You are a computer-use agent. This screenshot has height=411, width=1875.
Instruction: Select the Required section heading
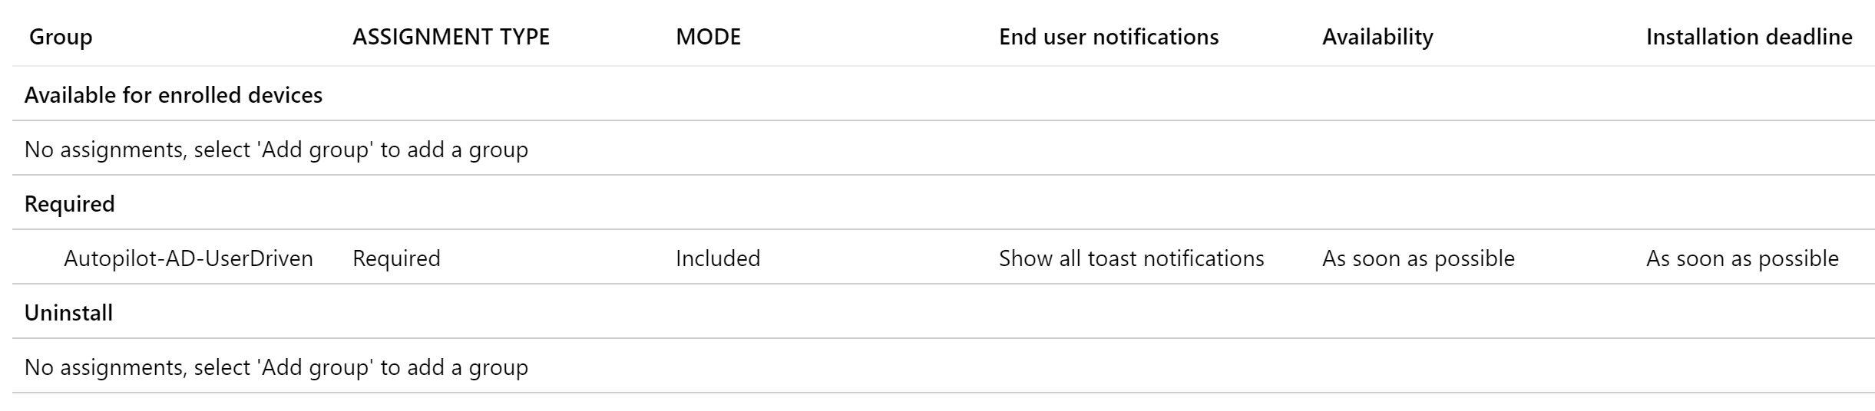tap(70, 204)
